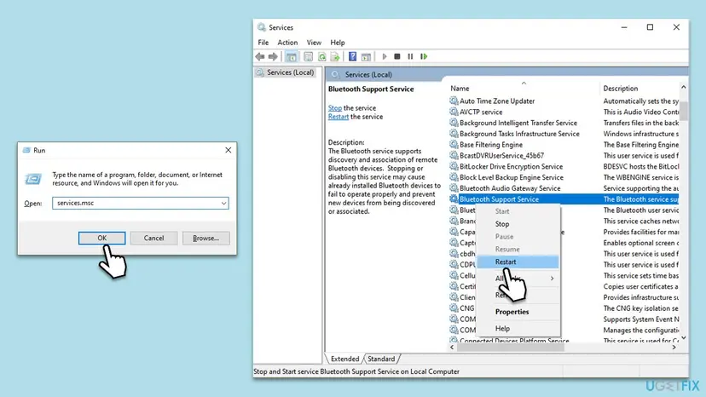Click the horizontal scrollbar thumb

510,347
